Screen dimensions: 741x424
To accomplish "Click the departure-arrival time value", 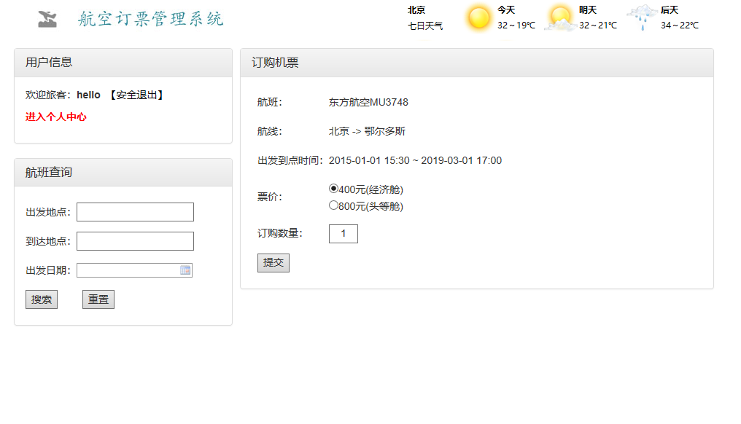I will 416,160.
